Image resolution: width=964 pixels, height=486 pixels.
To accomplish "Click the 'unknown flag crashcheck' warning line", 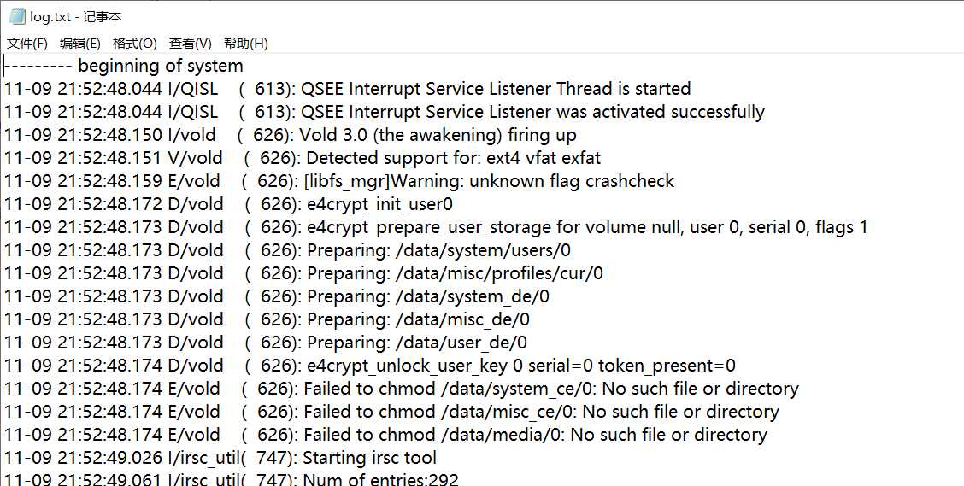I will click(339, 181).
